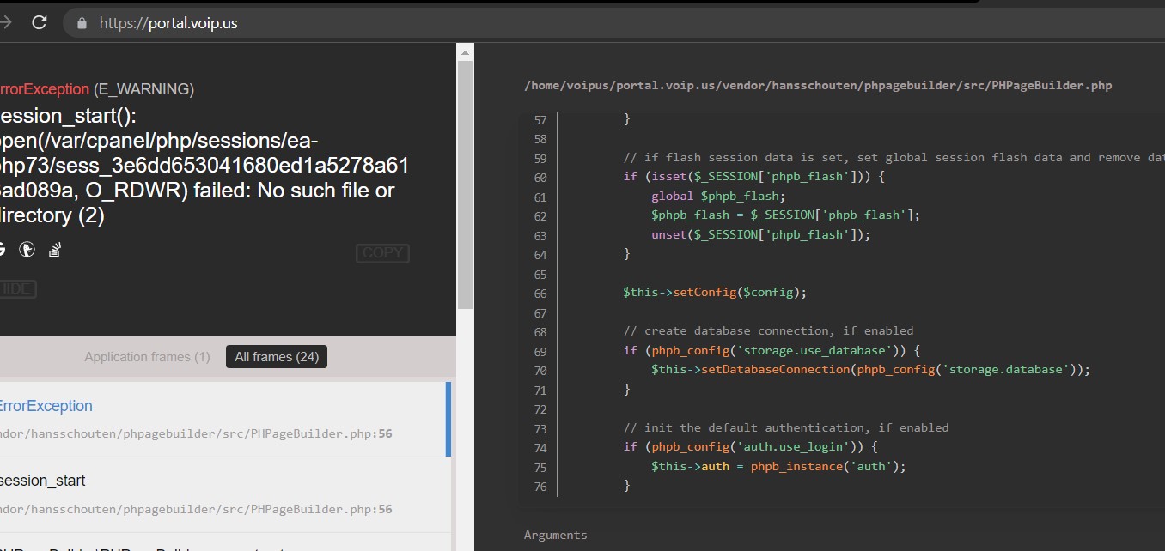Open the session_start stack frame
This screenshot has height=551, width=1165.
coord(225,494)
